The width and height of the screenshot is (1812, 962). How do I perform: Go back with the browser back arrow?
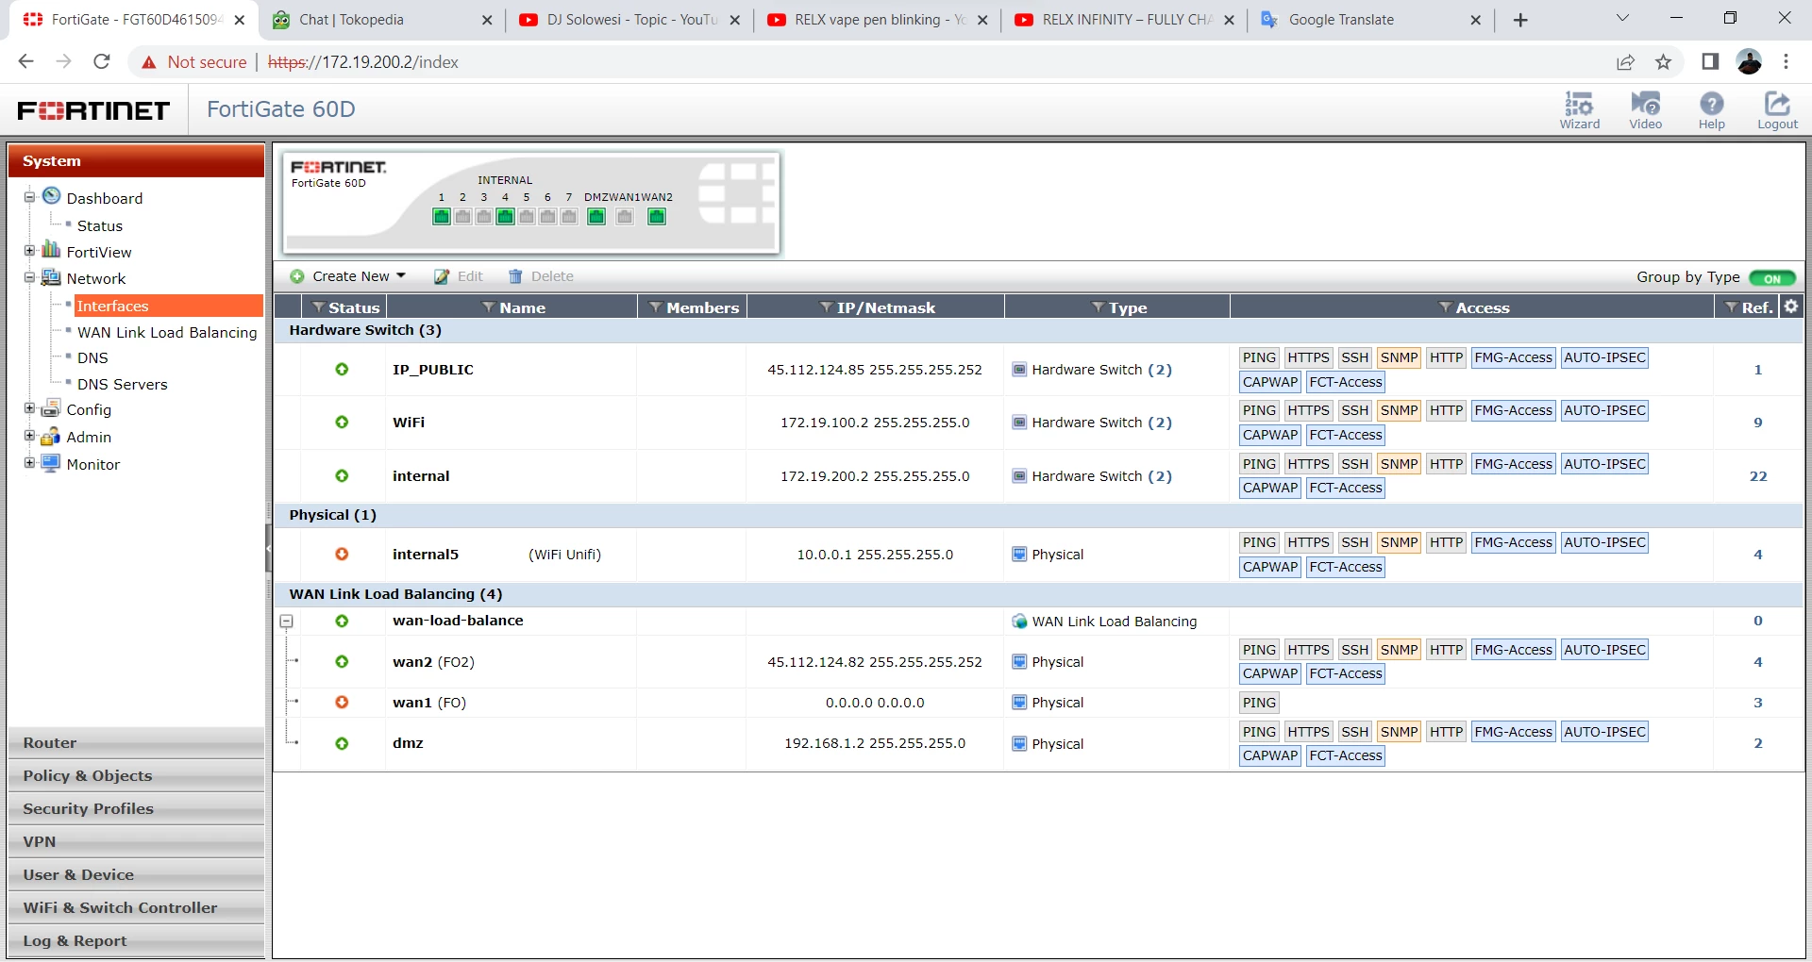[x=26, y=62]
